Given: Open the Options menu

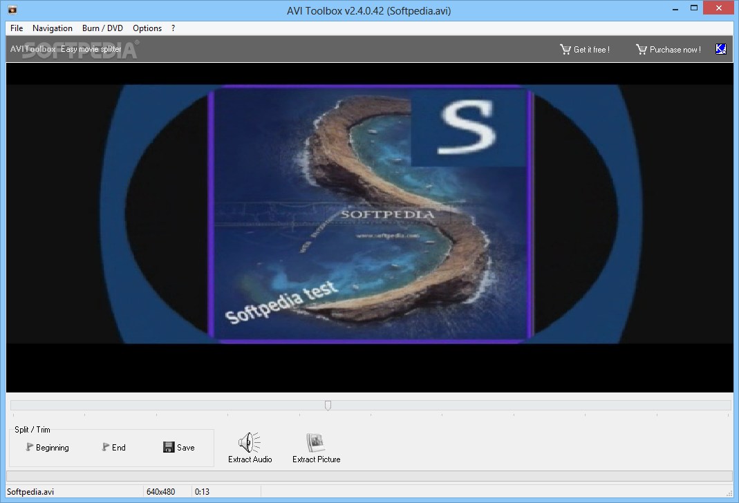Looking at the screenshot, I should pos(147,28).
